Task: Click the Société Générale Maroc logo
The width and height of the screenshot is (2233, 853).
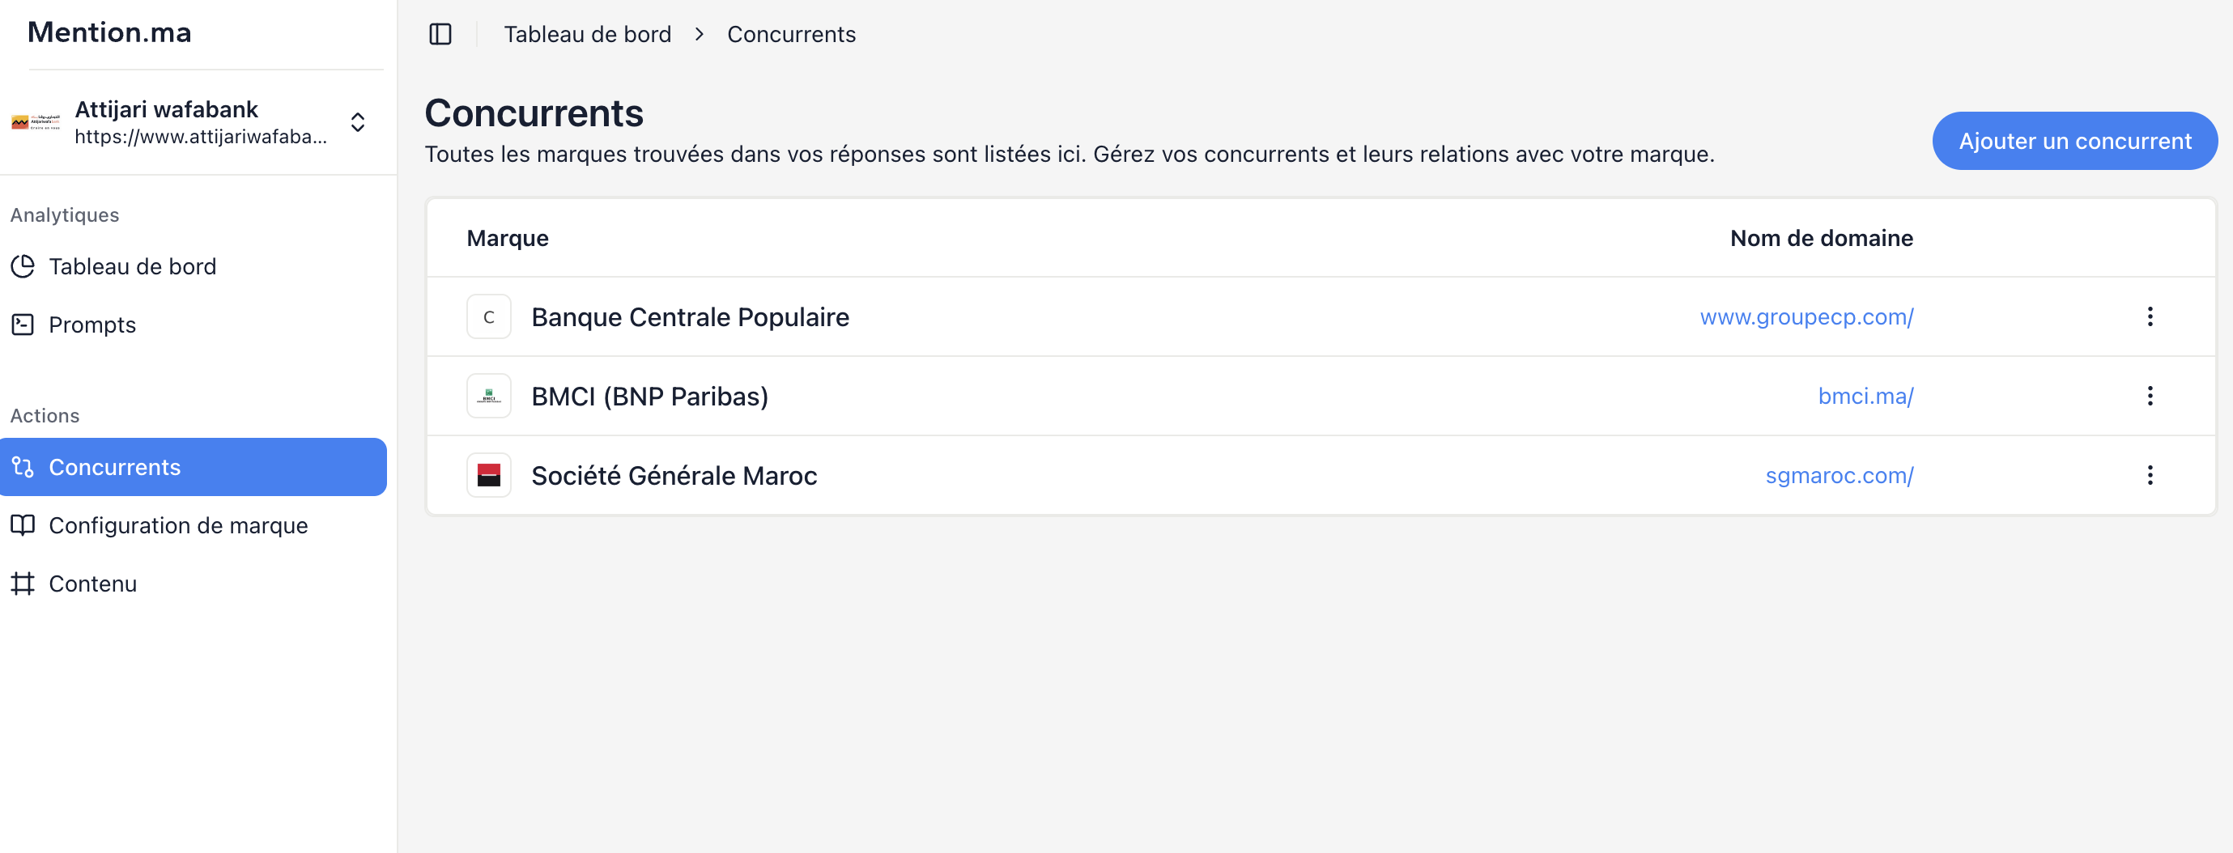Action: (x=489, y=475)
